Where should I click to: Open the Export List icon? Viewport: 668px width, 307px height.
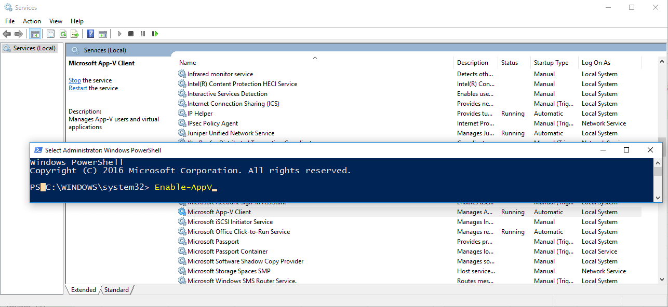click(x=75, y=34)
